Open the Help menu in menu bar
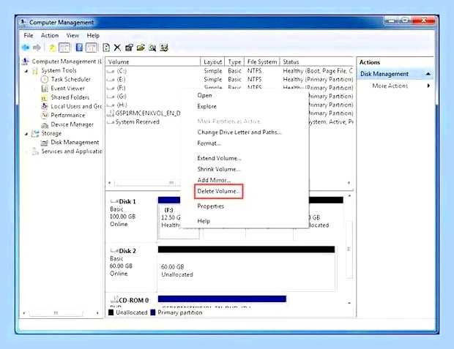The width and height of the screenshot is (454, 349). coord(93,35)
